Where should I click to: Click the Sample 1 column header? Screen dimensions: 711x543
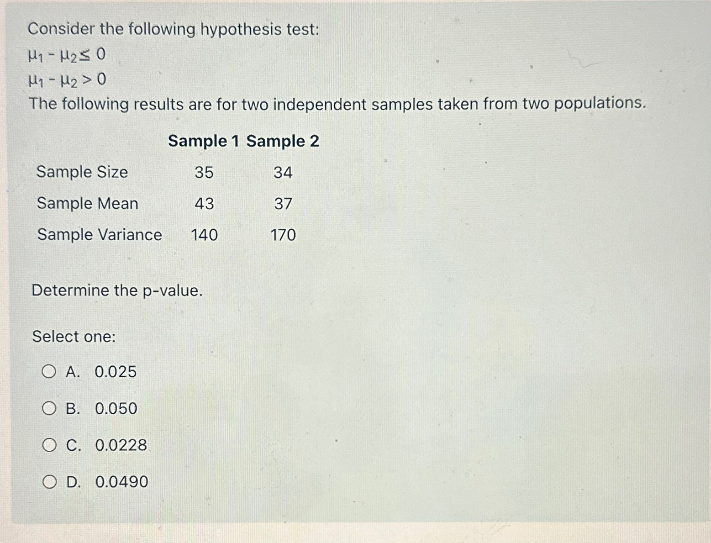click(204, 142)
